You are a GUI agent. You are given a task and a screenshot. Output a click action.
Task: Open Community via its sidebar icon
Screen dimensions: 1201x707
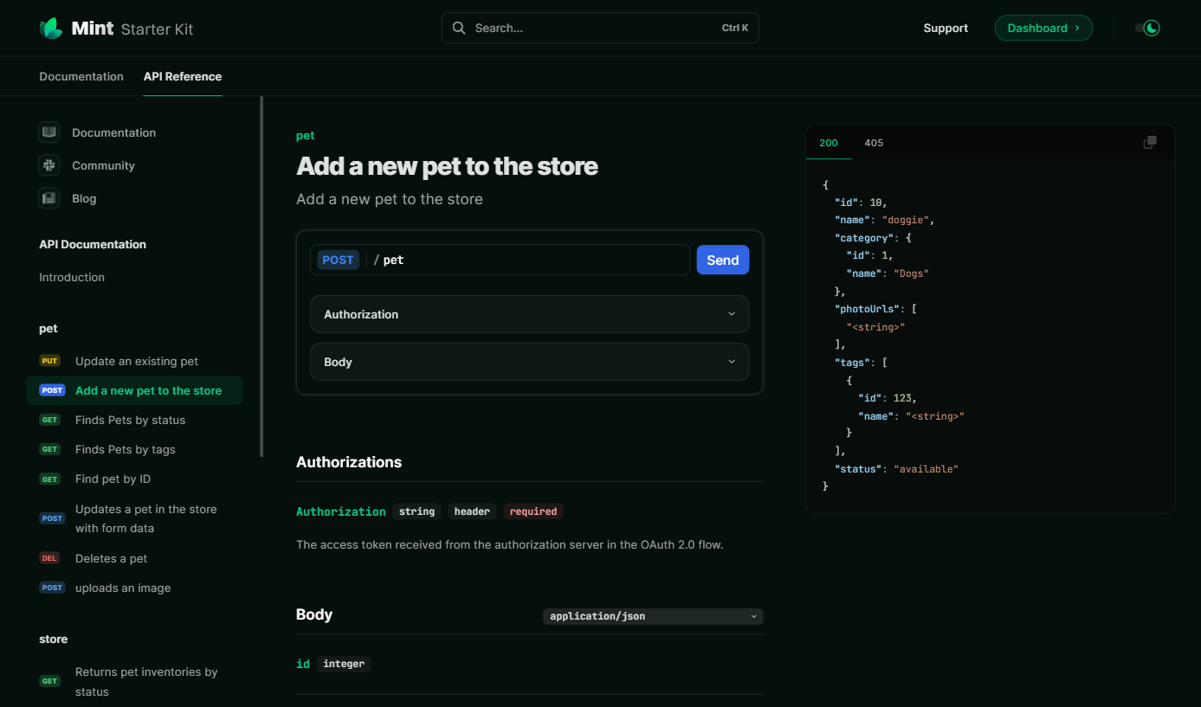click(x=48, y=164)
